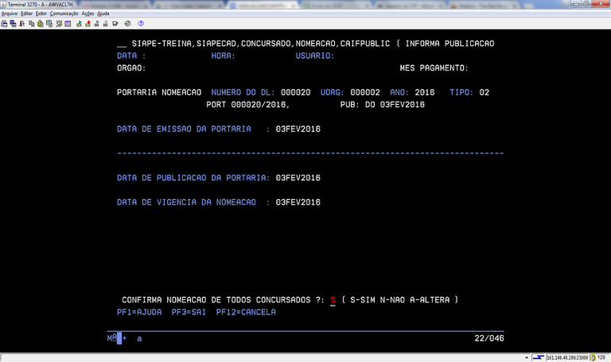The width and height of the screenshot is (611, 362).
Task: Click the monitor with clipboard toolbar icon
Action: coord(49,24)
